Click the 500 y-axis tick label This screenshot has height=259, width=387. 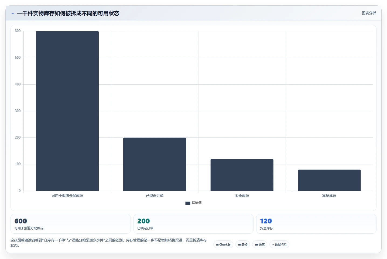[x=18, y=58]
